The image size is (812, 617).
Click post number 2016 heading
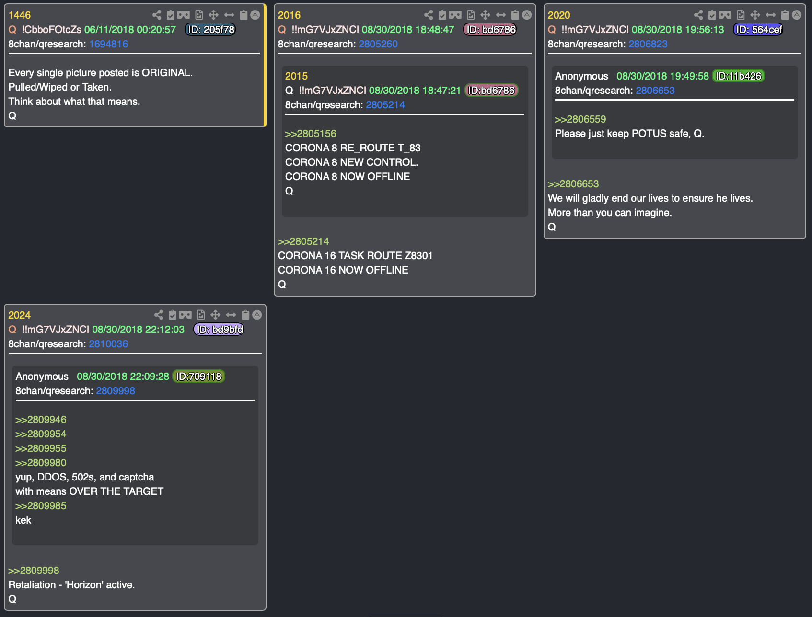coord(290,15)
